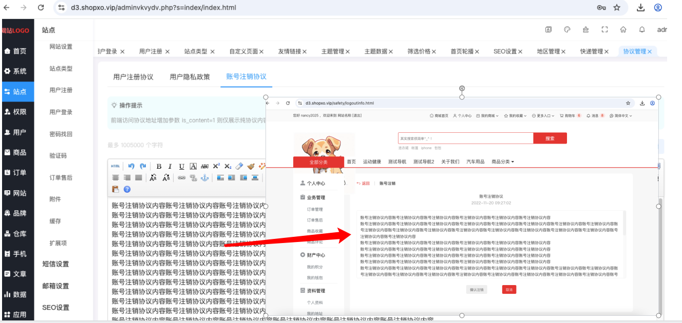Open the 商品 section in the left sidebar
Screen dimensions: 682x323
coord(17,152)
